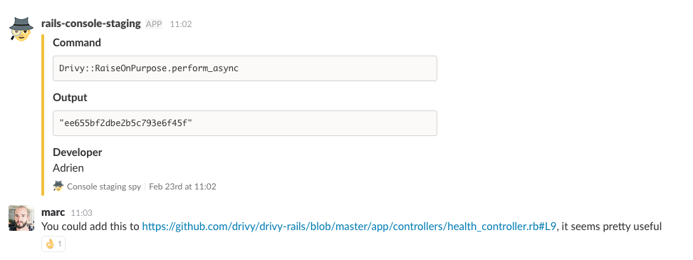
Task: Toggle the OK hand emoji reaction
Action: tap(53, 244)
